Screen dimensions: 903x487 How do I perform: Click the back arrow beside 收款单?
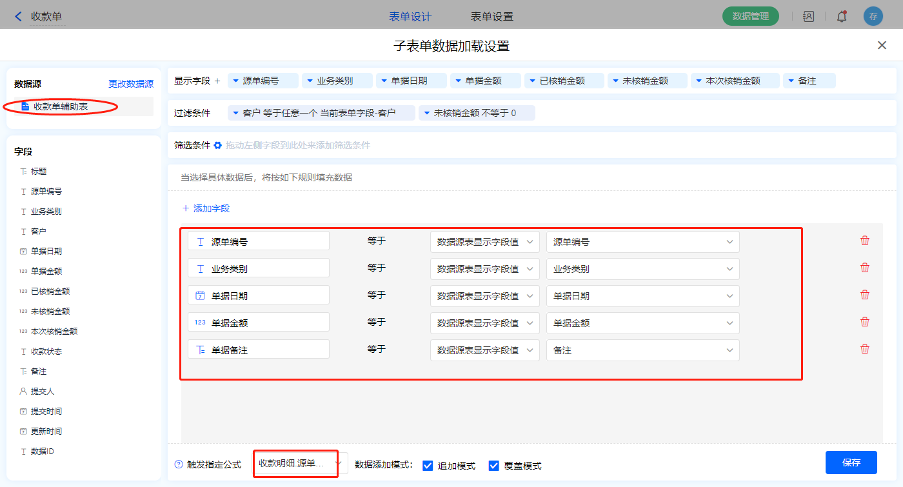click(18, 17)
